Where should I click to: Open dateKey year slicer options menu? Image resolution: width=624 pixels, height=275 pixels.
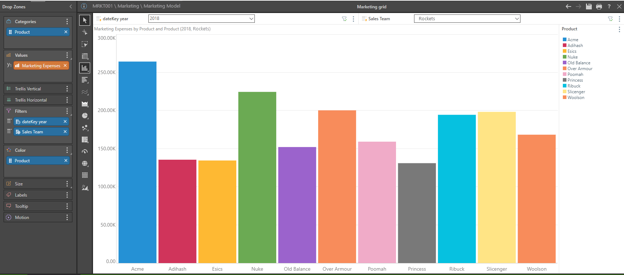tap(353, 19)
